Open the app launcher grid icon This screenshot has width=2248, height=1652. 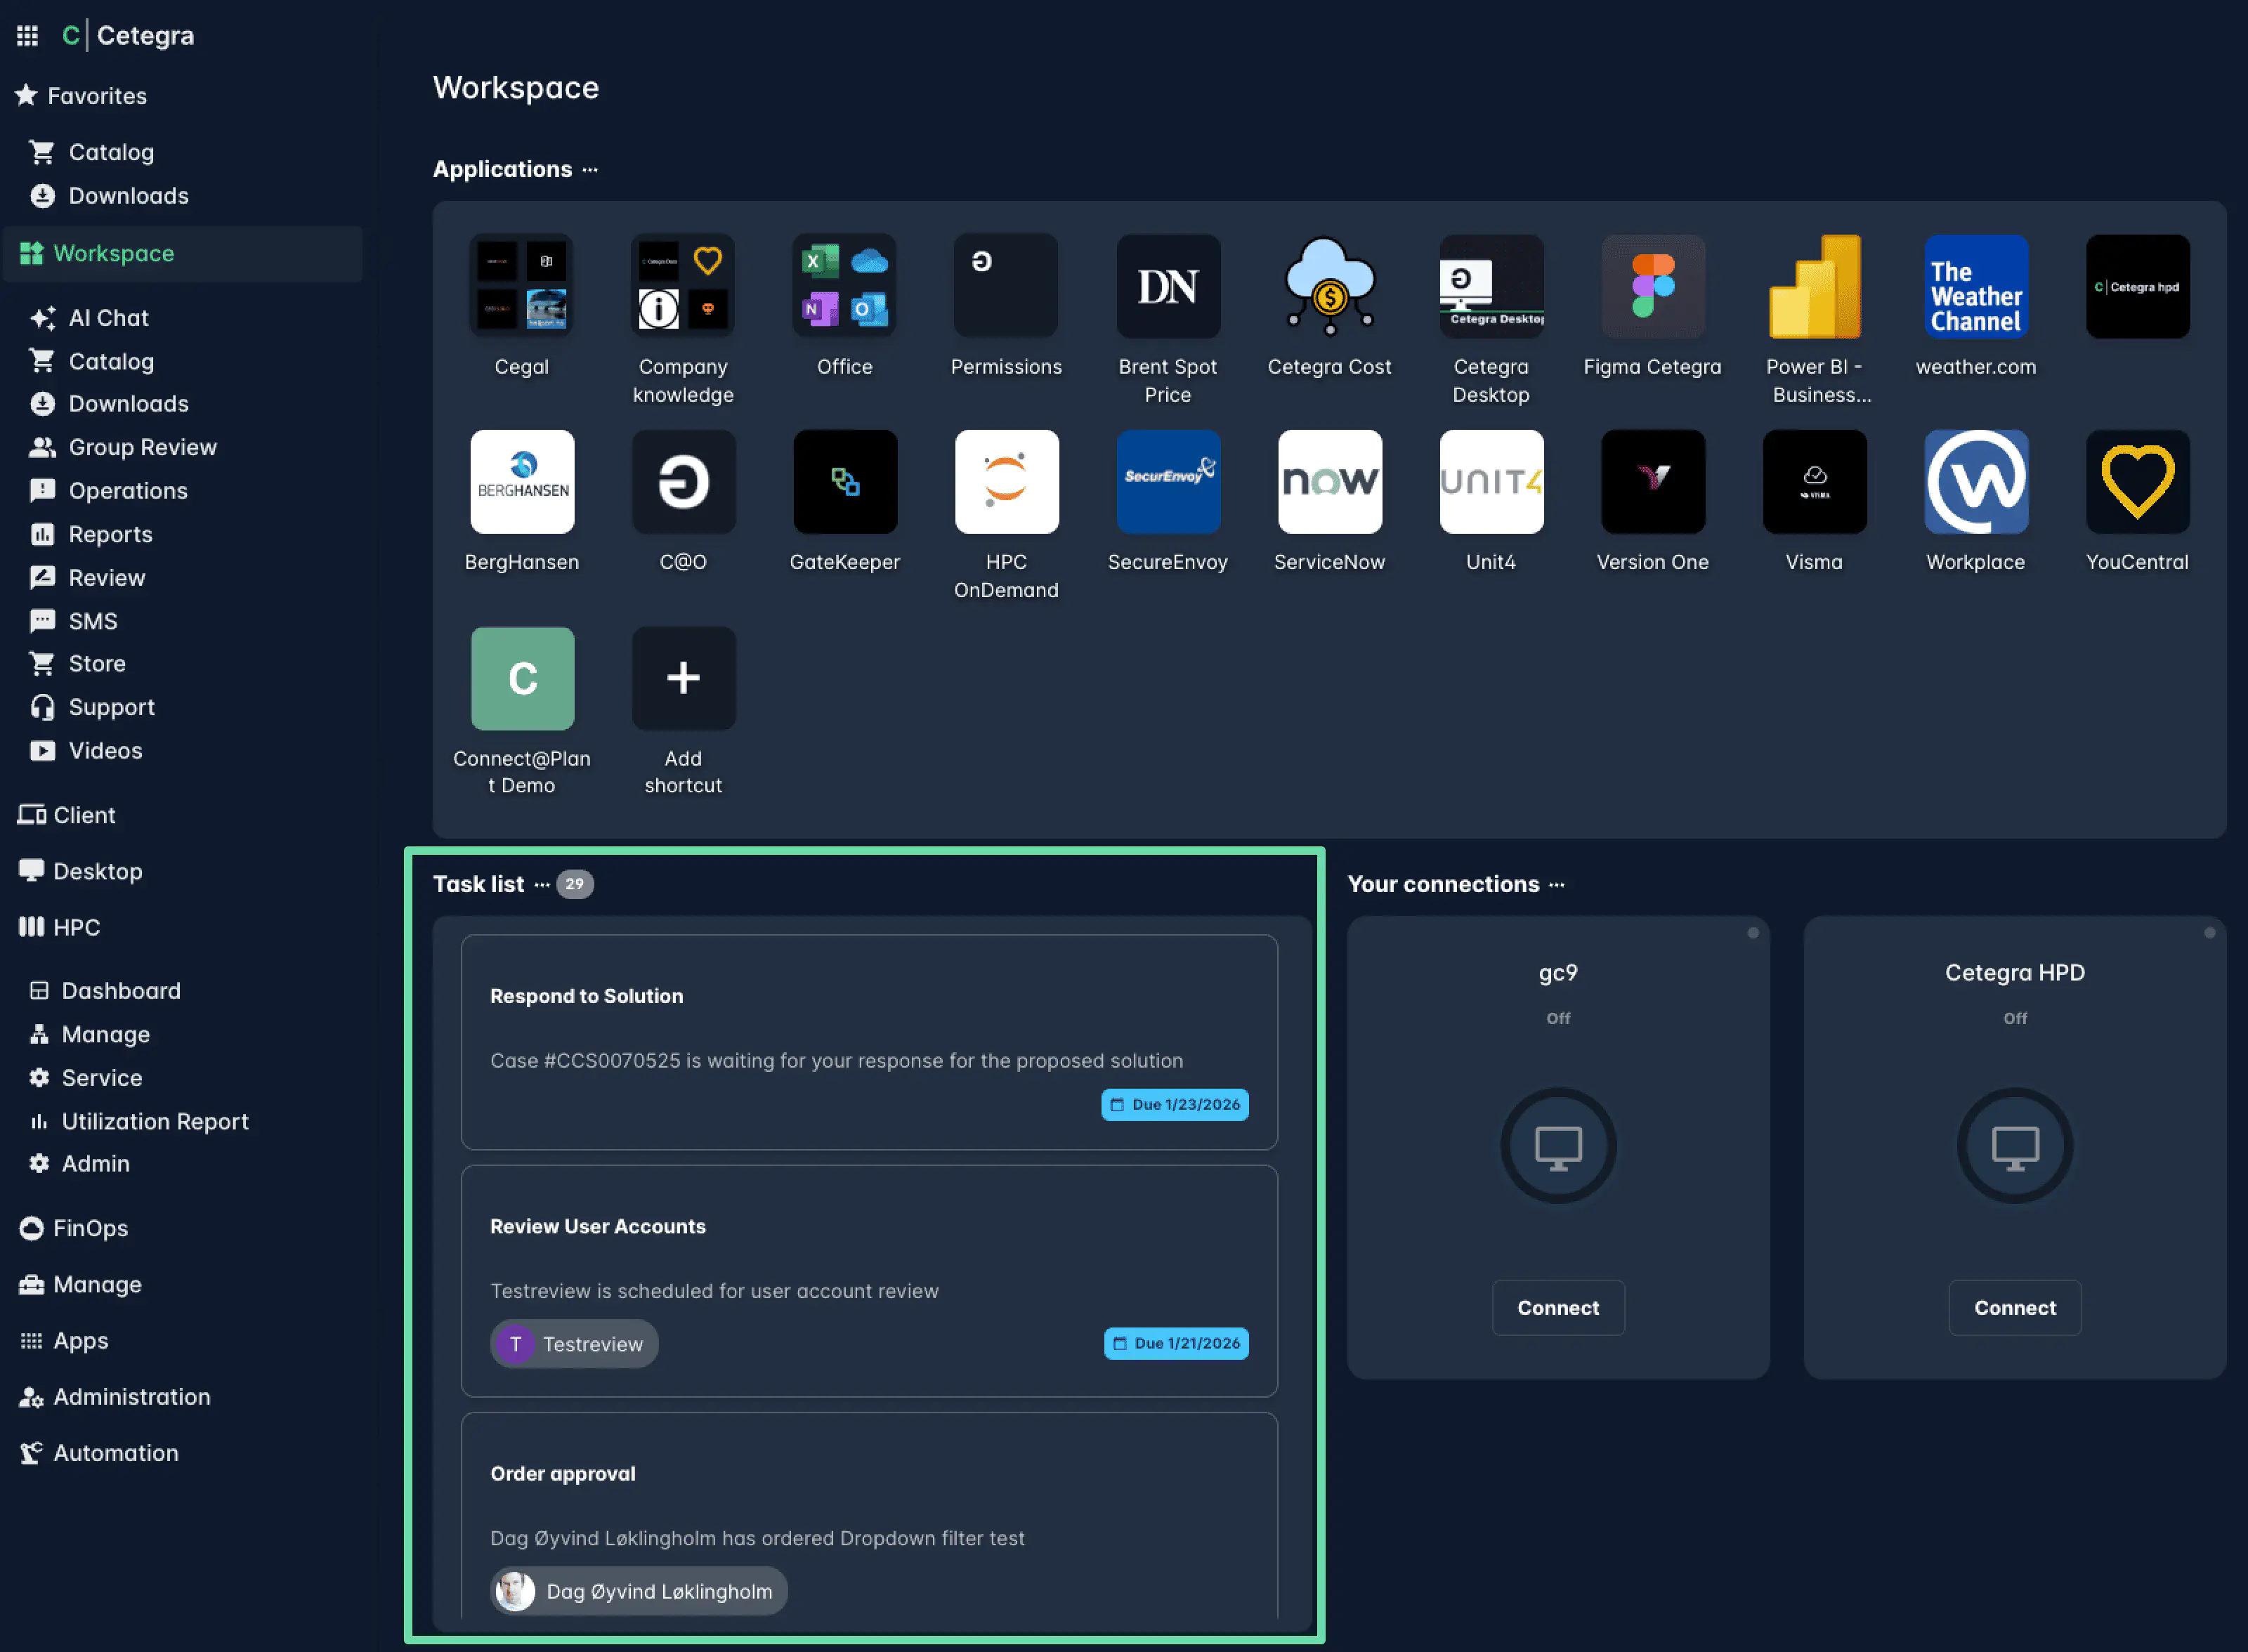coord(27,36)
